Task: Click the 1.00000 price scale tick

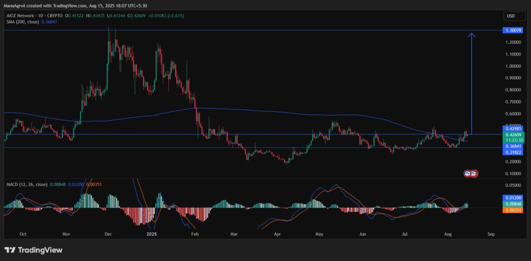Action: (513, 66)
